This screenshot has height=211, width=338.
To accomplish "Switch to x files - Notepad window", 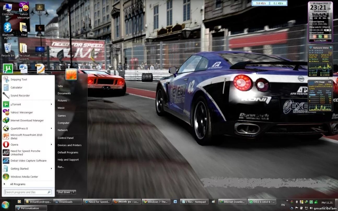I will pos(194,202).
